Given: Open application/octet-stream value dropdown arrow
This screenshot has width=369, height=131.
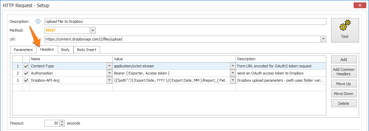Looking at the screenshot, I should pos(233,66).
